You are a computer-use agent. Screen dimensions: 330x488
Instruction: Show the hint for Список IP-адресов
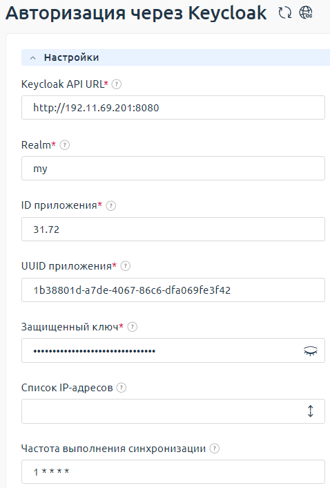click(122, 388)
